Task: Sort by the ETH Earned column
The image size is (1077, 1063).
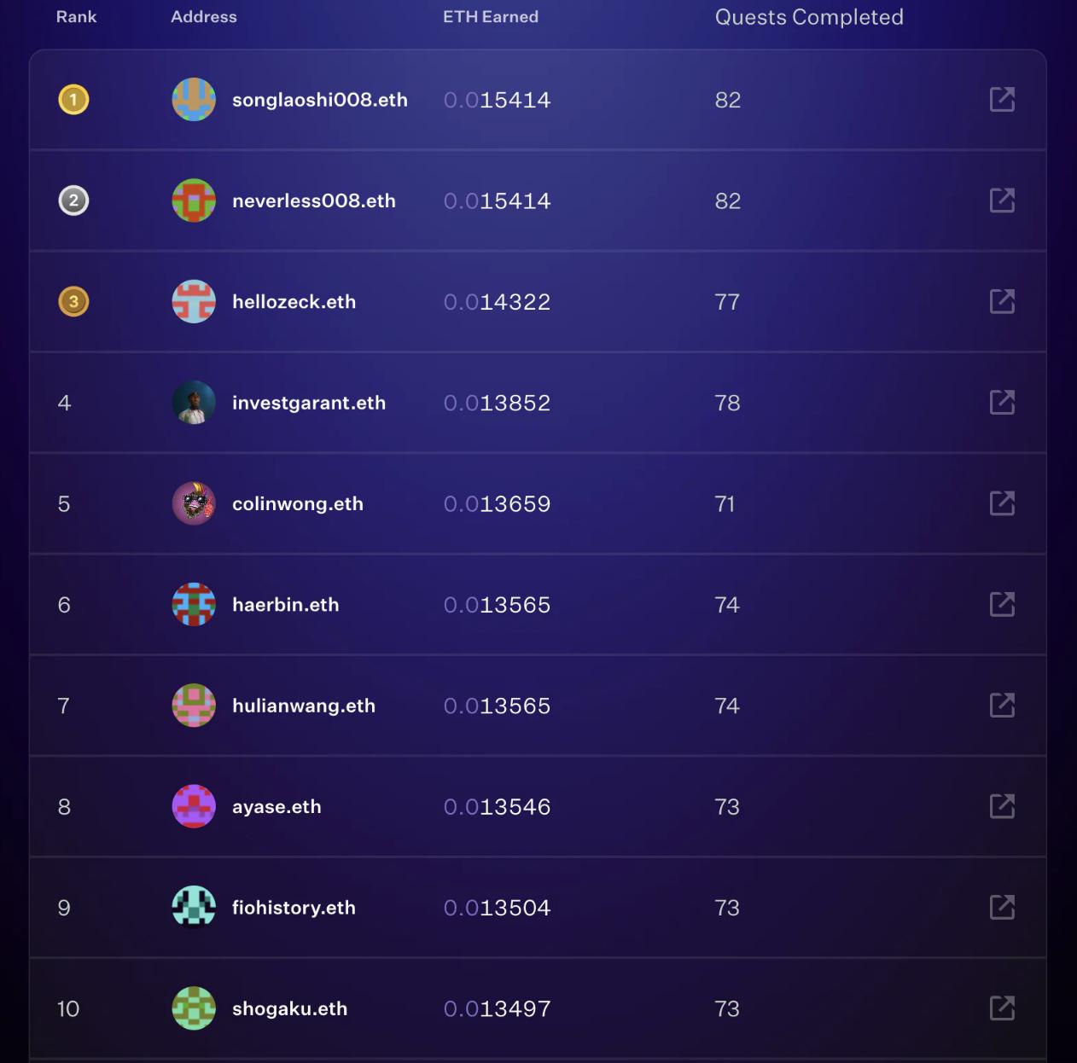Action: click(491, 16)
